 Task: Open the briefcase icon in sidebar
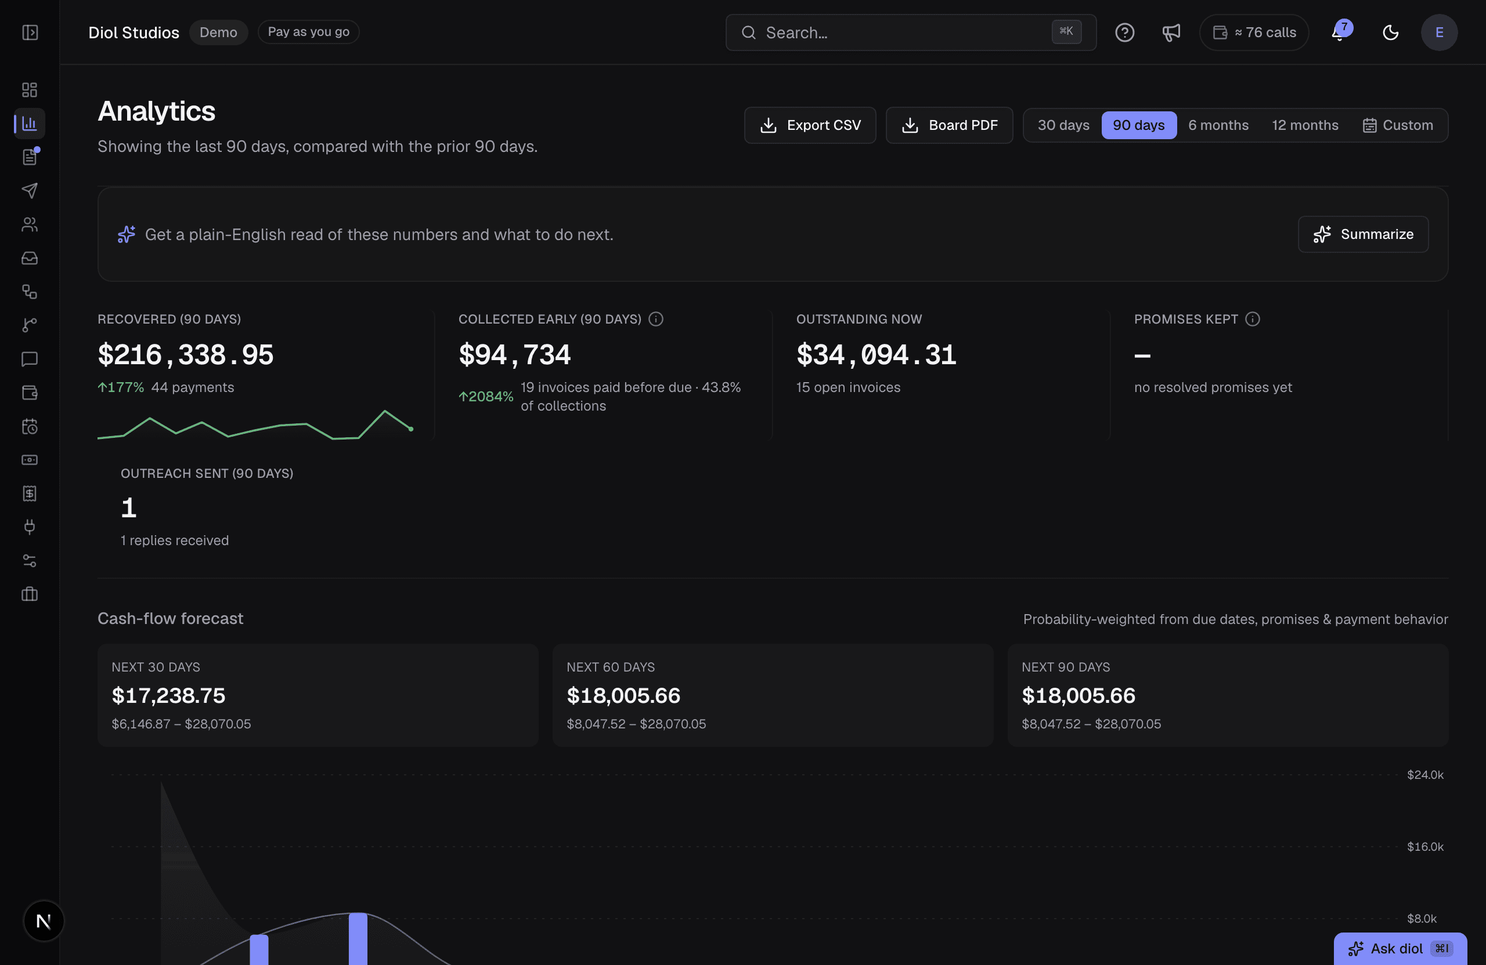coord(30,594)
